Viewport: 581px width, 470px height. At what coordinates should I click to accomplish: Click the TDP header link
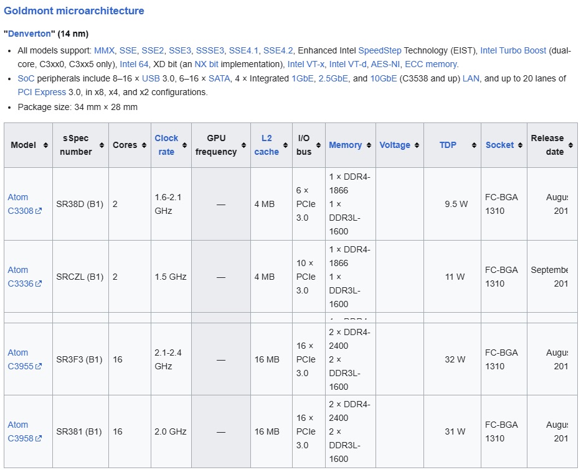coord(448,145)
